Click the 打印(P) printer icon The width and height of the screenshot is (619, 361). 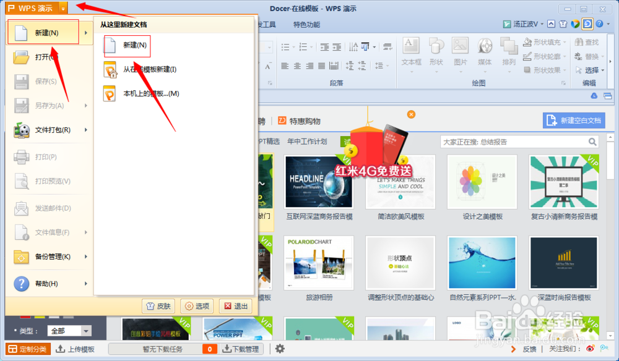pyautogui.click(x=21, y=157)
